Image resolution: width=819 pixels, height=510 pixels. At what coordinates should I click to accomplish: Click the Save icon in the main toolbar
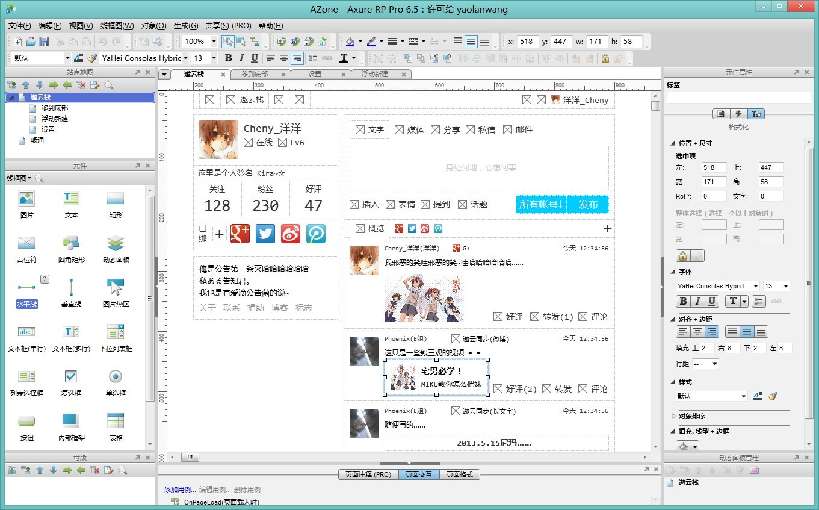pyautogui.click(x=44, y=42)
